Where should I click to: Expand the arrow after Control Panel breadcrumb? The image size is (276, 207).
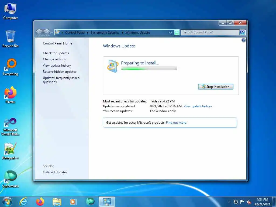pos(88,33)
